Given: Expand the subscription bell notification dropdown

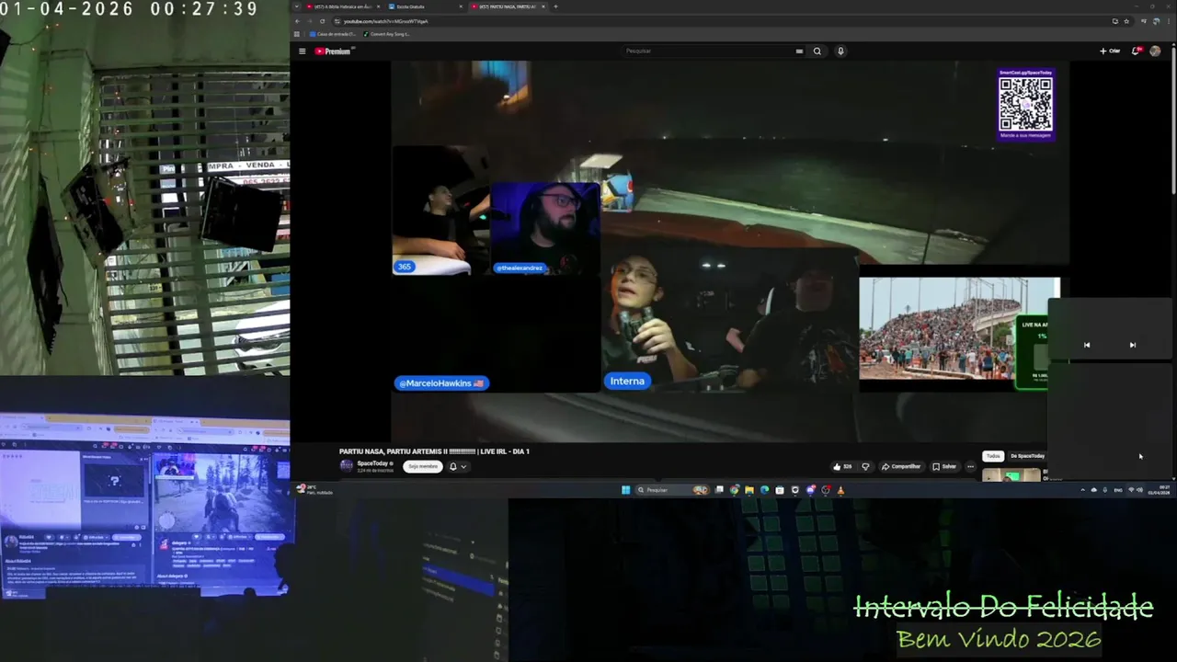Looking at the screenshot, I should point(458,466).
